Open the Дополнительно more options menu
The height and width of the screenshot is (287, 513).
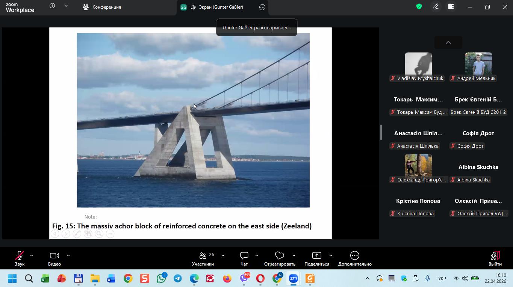click(354, 258)
